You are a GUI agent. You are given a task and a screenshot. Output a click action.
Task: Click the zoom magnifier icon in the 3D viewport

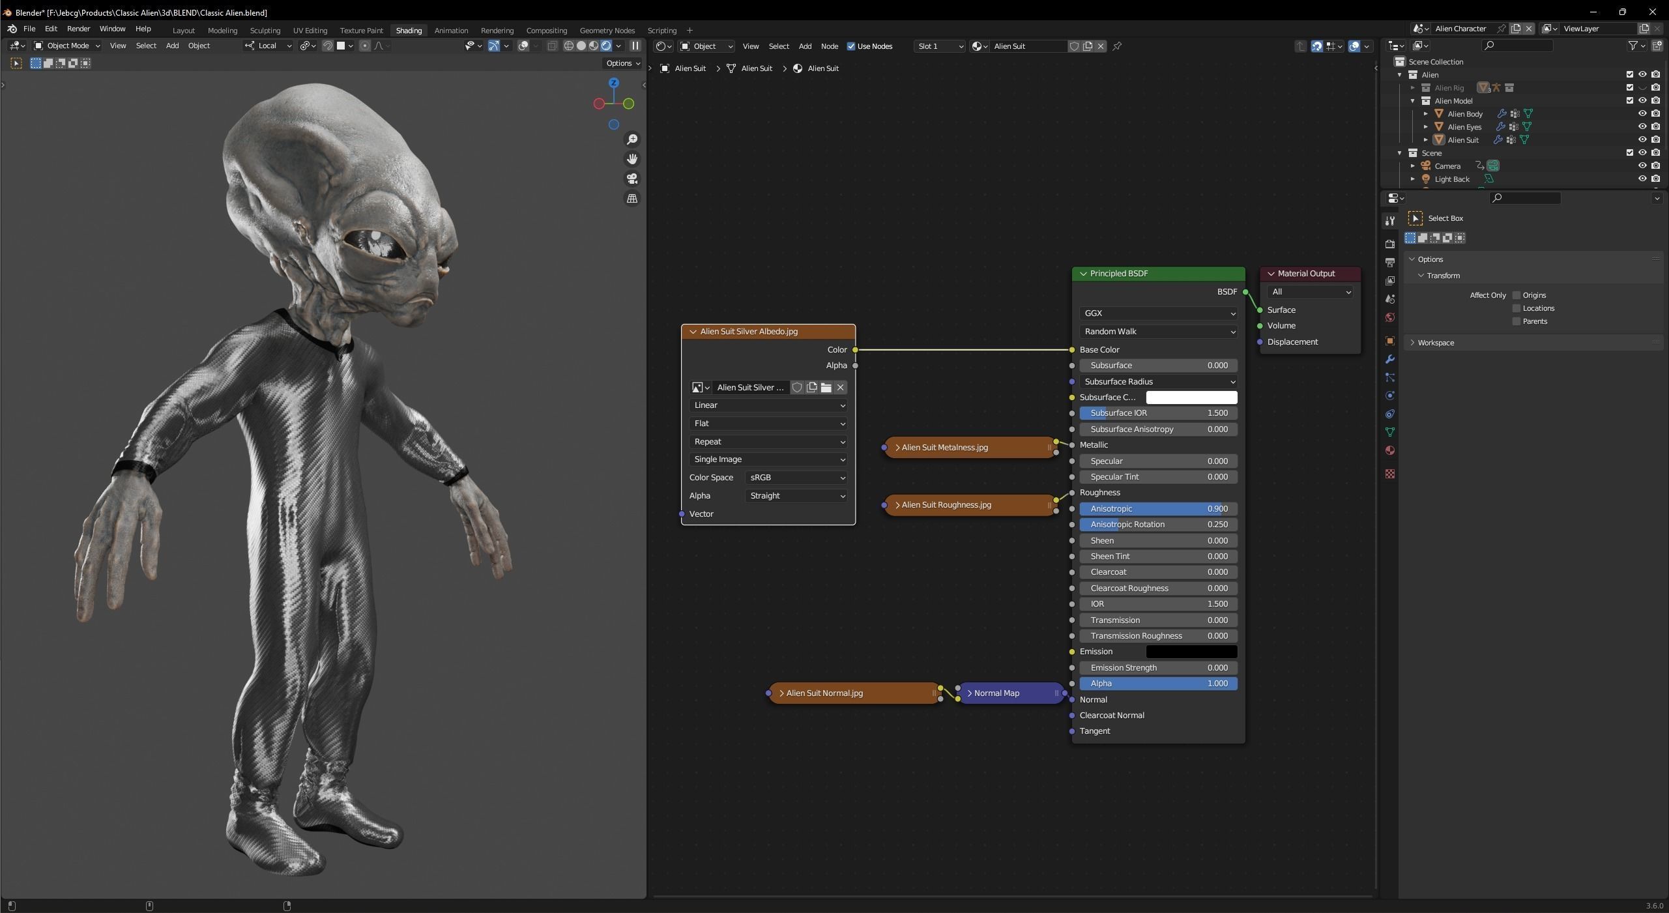point(631,139)
